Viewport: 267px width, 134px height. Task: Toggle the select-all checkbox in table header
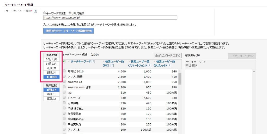tap(64, 62)
